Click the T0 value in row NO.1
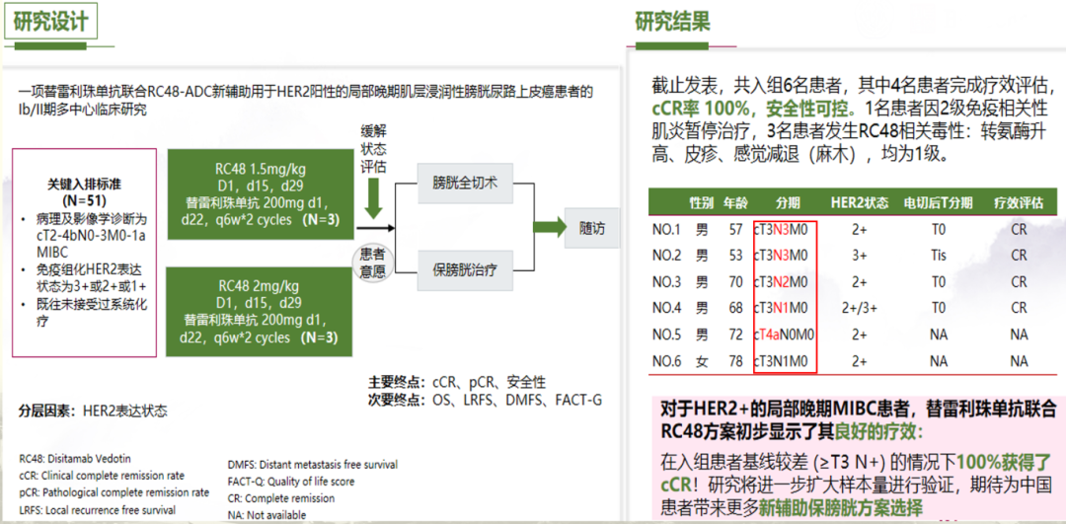1066x524 pixels. 939,229
